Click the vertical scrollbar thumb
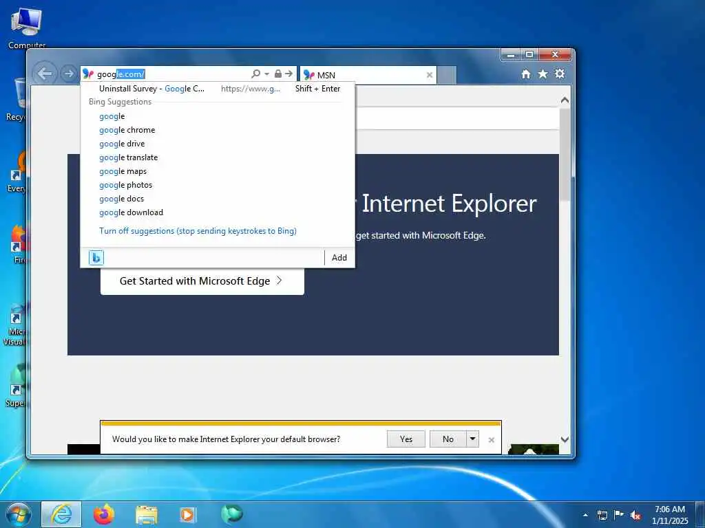This screenshot has height=528, width=705. click(x=565, y=155)
